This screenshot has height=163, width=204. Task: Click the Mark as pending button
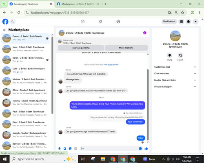tap(81, 48)
